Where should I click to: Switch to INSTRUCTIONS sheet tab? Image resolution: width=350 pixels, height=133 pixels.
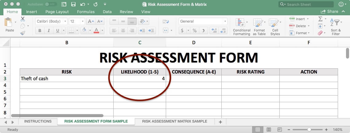pyautogui.click(x=38, y=121)
